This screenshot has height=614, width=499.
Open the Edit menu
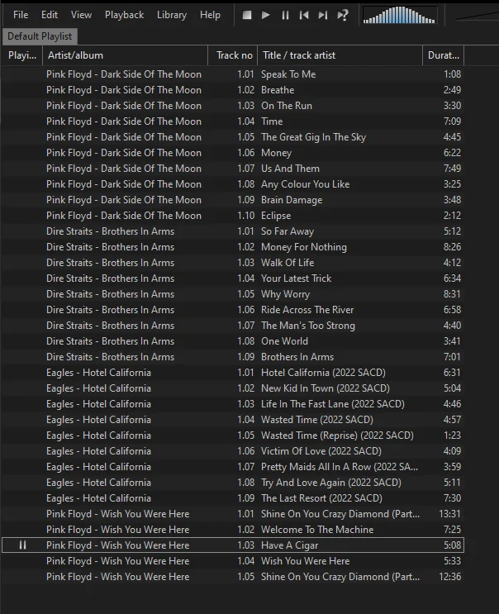pos(50,15)
